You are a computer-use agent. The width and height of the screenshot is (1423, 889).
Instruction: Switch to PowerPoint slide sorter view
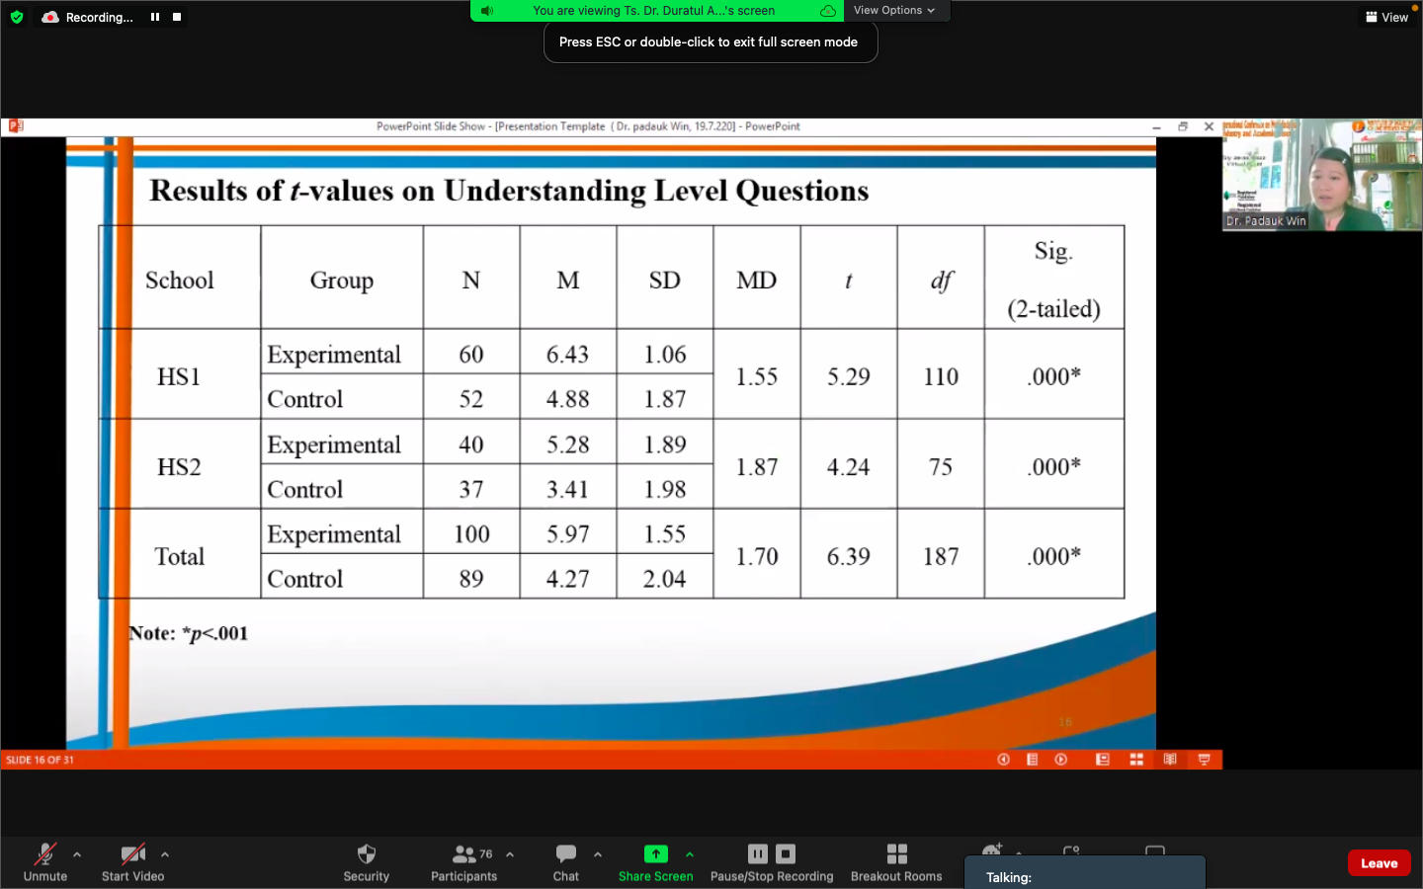point(1136,760)
